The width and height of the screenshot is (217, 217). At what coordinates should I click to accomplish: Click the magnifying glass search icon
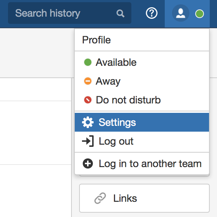[120, 13]
